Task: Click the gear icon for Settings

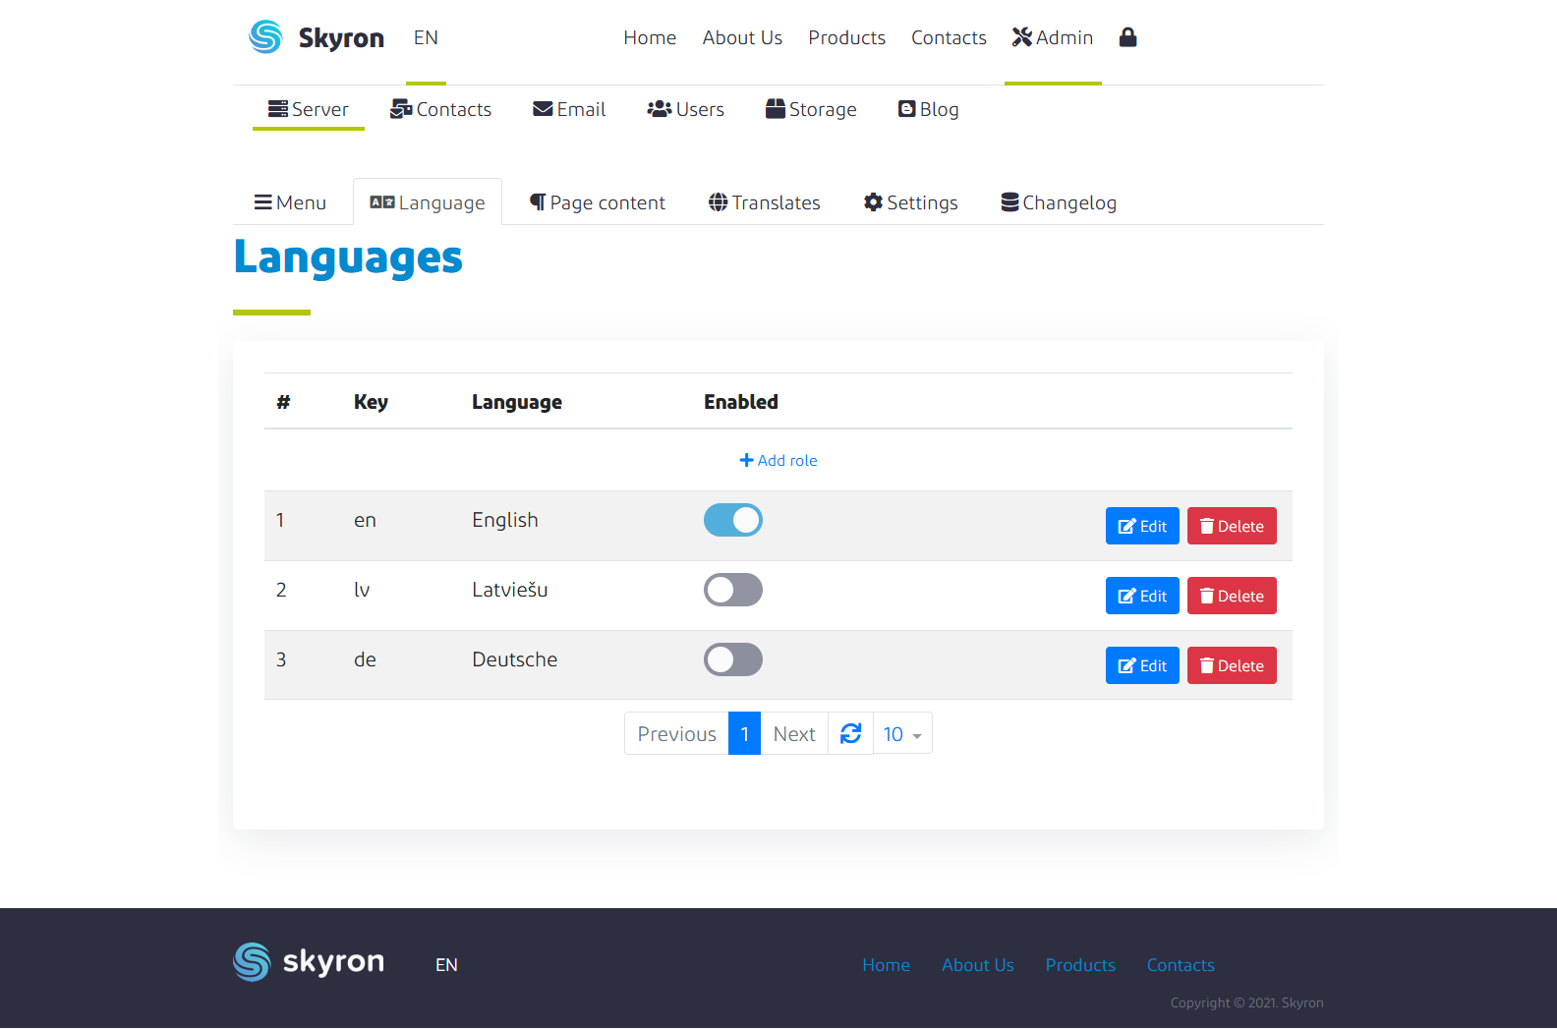Action: click(x=873, y=202)
